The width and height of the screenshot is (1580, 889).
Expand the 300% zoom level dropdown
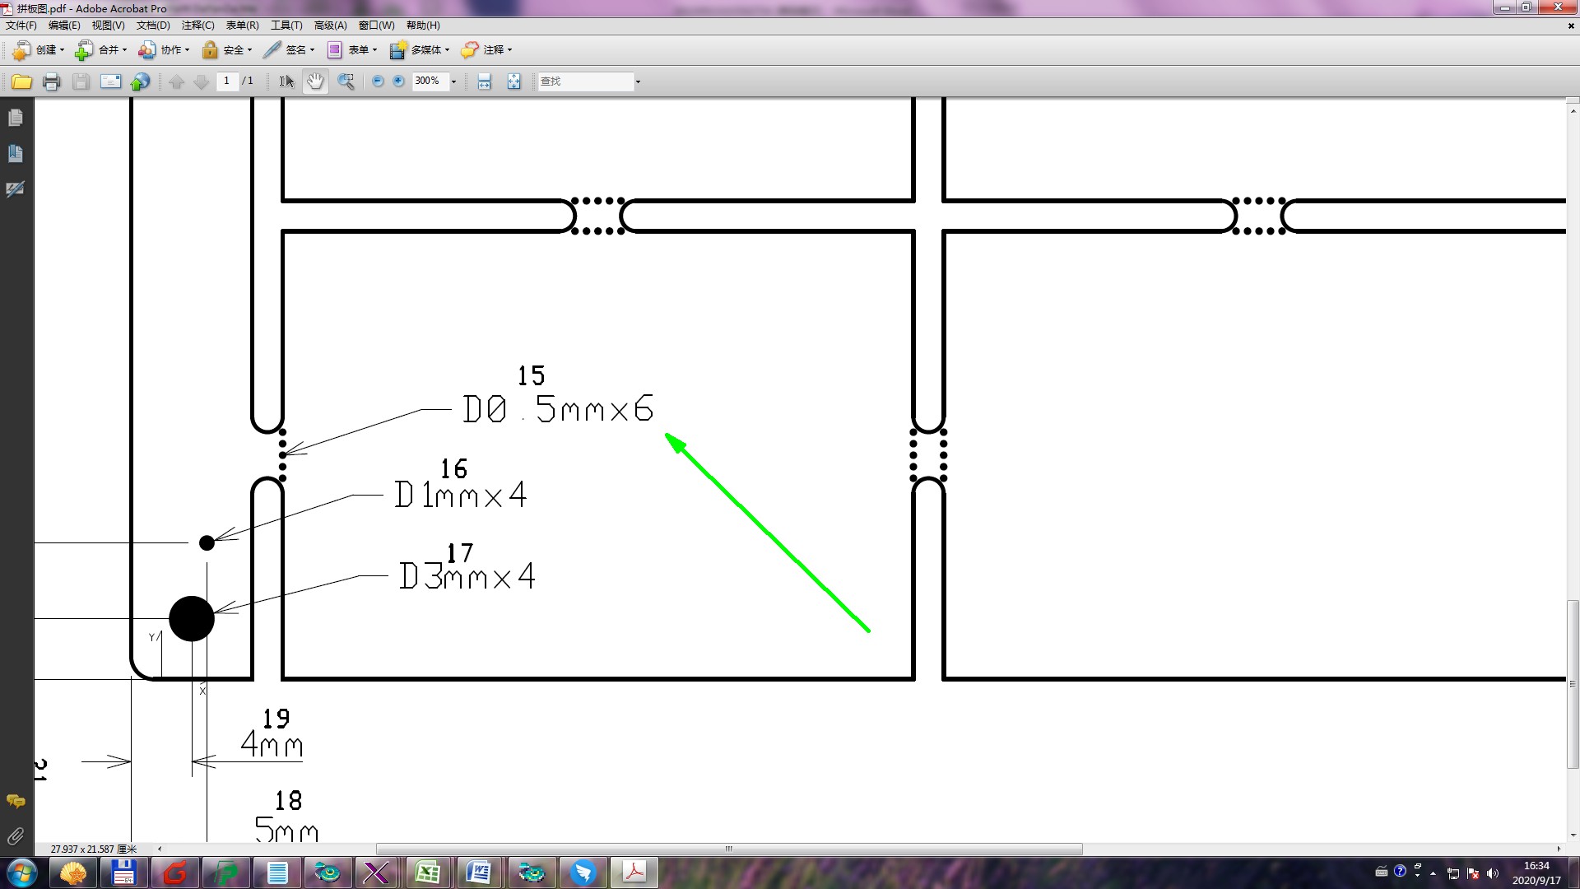pyautogui.click(x=453, y=81)
